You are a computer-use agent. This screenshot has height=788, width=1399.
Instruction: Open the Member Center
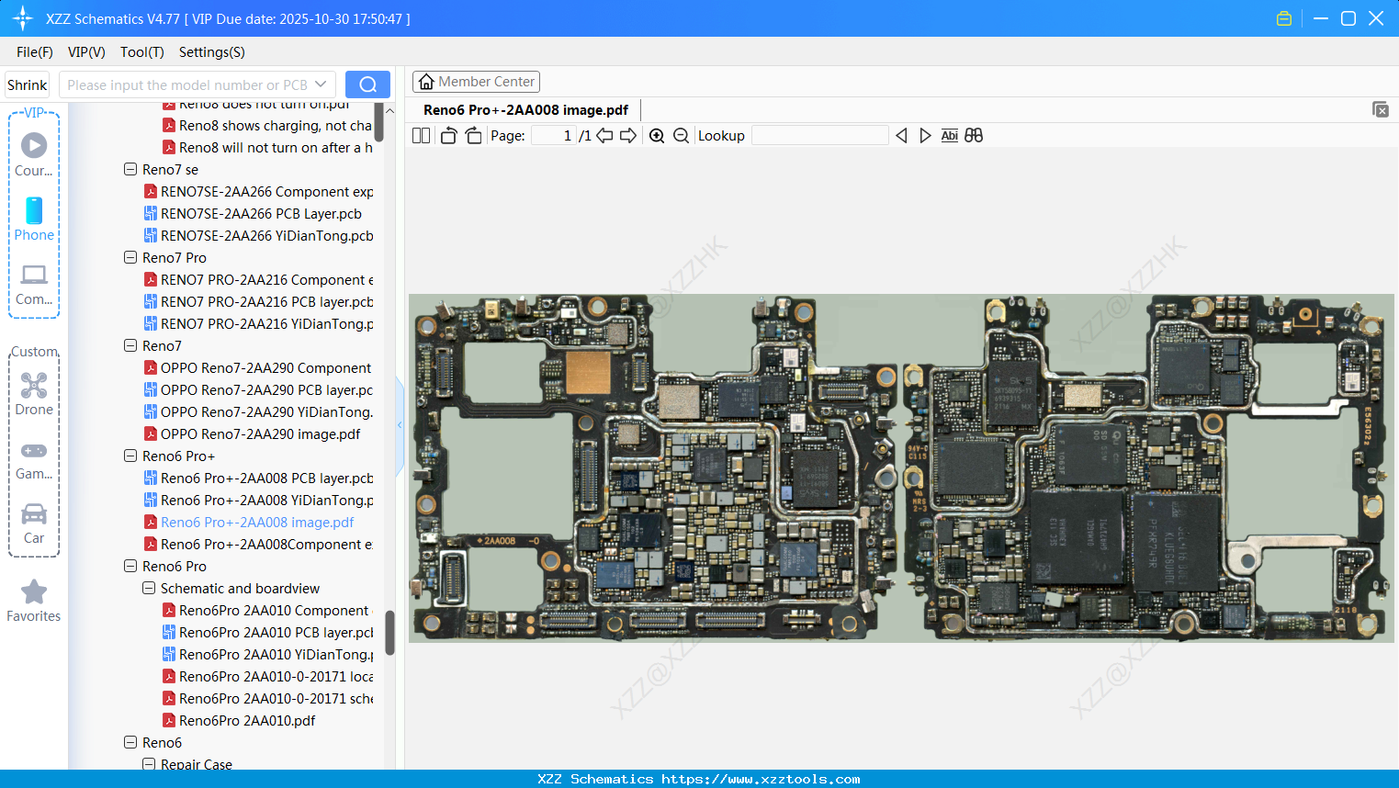point(476,82)
